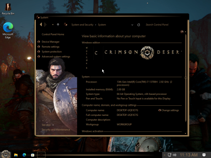
Task: Go forward with the navigation arrow
Action: click(45, 24)
